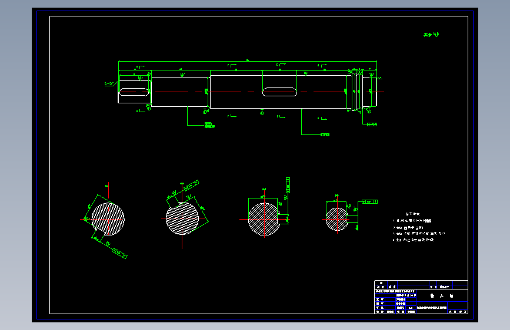Select the angled tolerance frame below the leftmost section

119,253
